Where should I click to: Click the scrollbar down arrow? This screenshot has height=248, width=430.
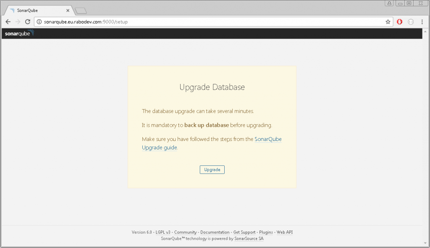(425, 243)
